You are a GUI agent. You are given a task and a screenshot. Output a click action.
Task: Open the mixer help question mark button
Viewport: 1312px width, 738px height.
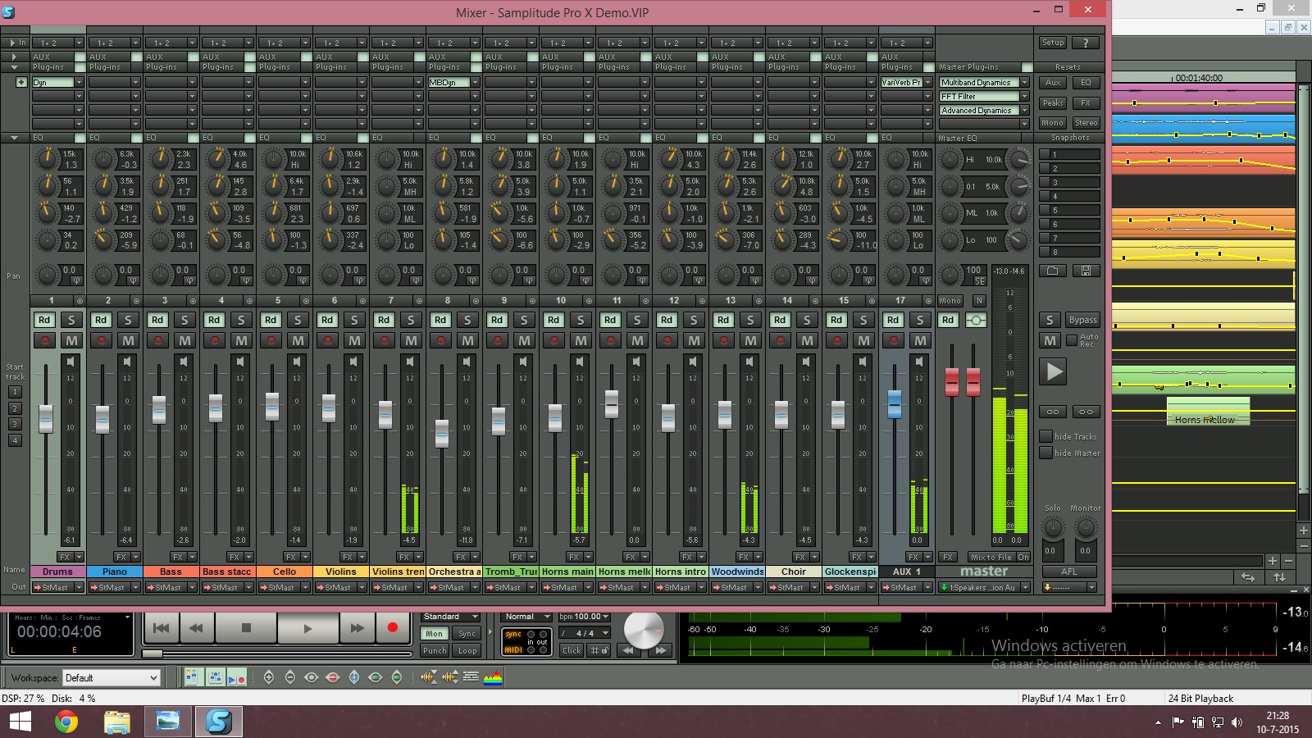coord(1086,43)
